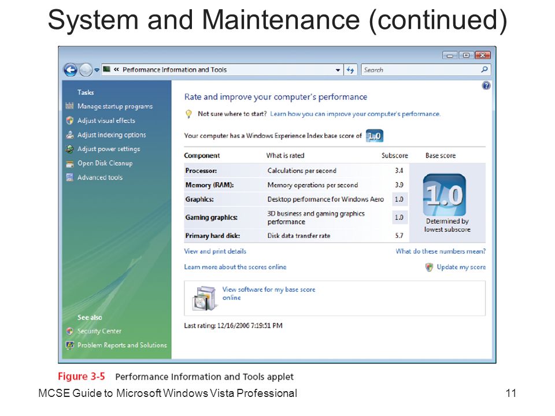The image size is (555, 416).
Task: Click the Problem Reports and Solutions icon
Action: click(70, 345)
